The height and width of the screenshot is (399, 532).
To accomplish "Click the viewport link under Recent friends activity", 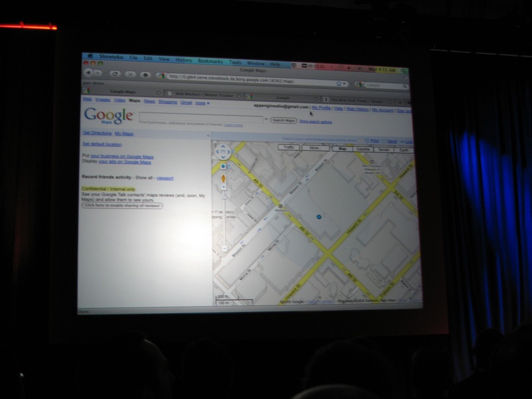I will pyautogui.click(x=165, y=178).
